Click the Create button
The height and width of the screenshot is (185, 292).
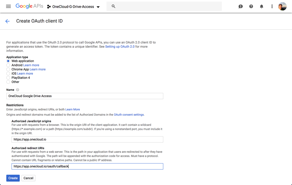[x=13, y=178]
